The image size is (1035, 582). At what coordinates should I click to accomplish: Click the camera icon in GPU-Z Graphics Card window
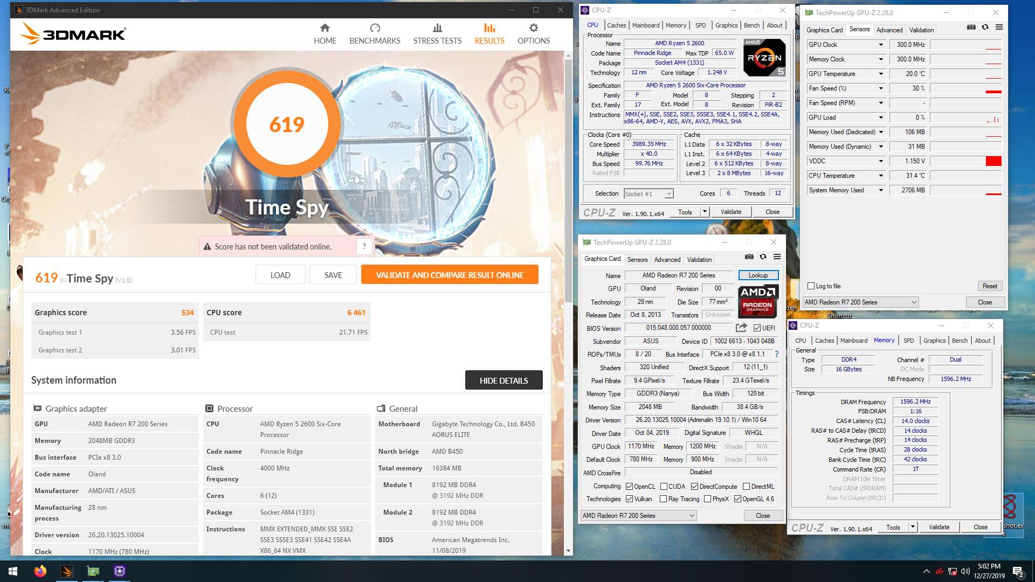[749, 257]
